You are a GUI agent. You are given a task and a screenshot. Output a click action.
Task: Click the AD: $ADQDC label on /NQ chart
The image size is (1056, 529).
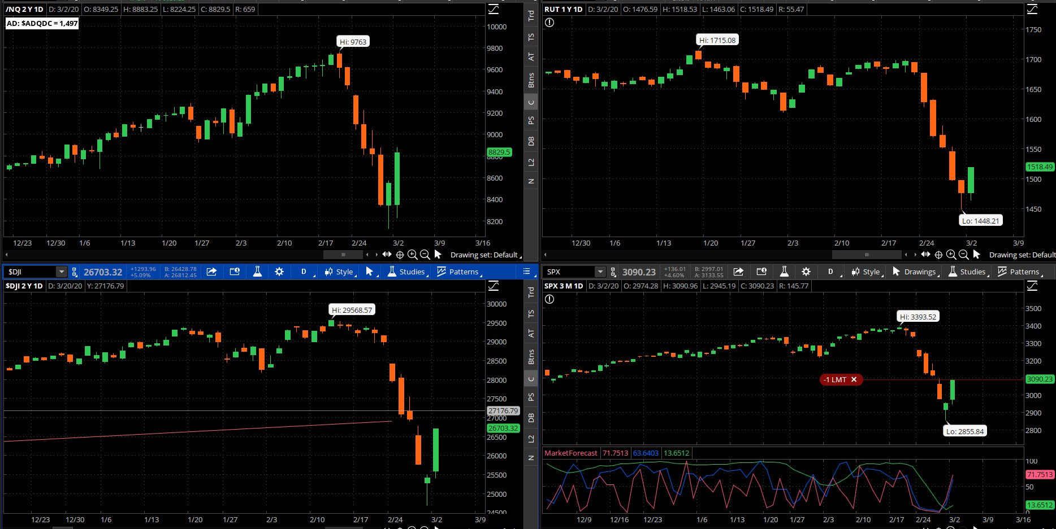42,23
